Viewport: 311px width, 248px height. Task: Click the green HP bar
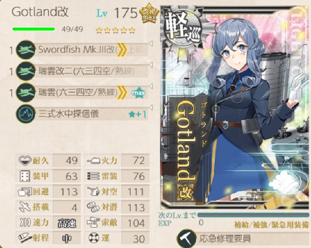[x=34, y=30]
